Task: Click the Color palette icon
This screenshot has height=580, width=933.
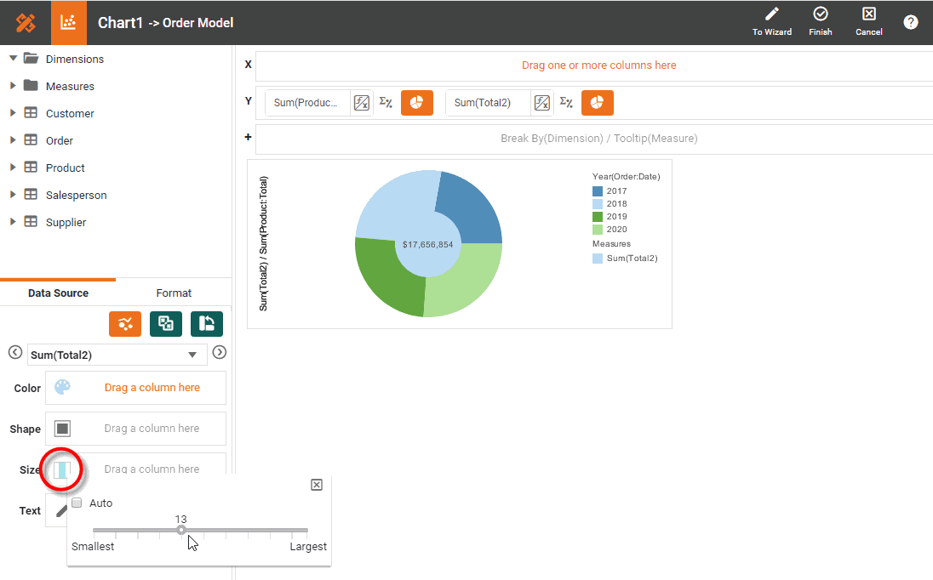Action: pos(62,388)
